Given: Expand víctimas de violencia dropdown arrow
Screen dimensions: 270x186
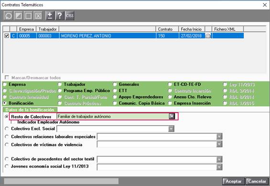Looking at the screenshot, I should click(x=219, y=144).
